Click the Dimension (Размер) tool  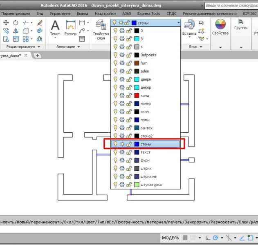point(71,25)
